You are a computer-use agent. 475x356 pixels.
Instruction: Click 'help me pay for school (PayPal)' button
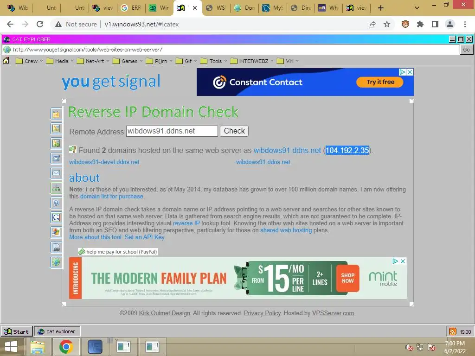pos(118,252)
